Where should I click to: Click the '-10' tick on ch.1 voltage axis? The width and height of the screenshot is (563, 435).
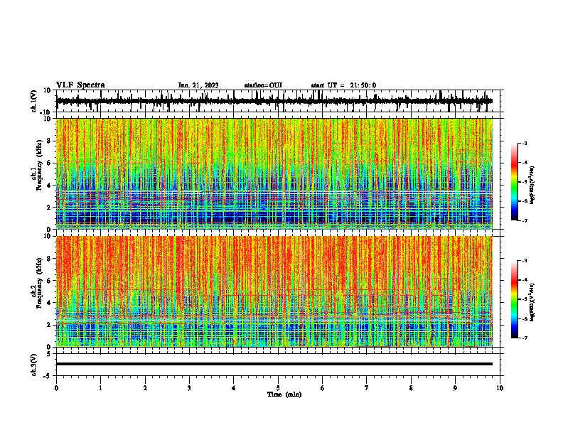click(46, 112)
